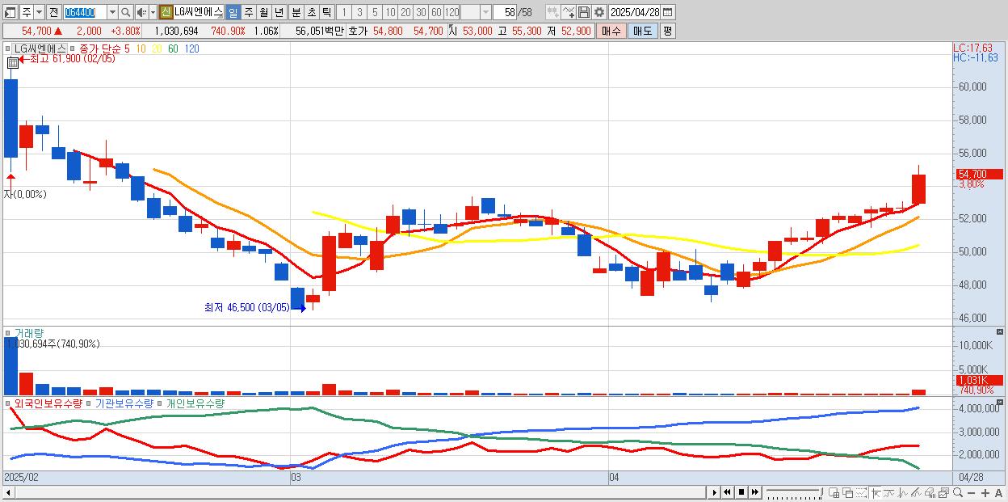The height and width of the screenshot is (502, 1008).
Task: Click the axis-corner chart icon at bottom
Action: tap(876, 492)
